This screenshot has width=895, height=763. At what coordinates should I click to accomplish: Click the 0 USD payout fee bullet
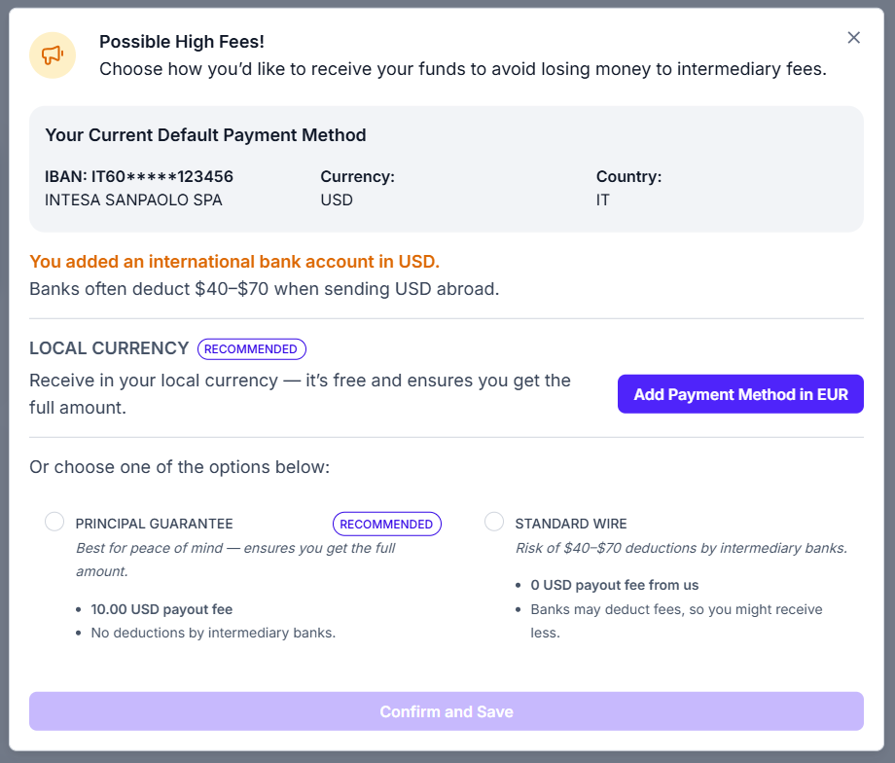tap(615, 585)
